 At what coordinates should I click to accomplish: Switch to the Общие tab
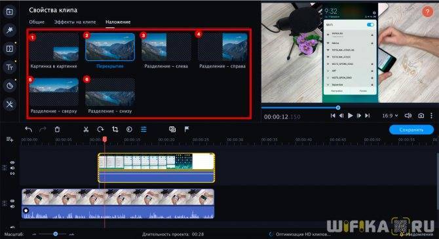(37, 22)
